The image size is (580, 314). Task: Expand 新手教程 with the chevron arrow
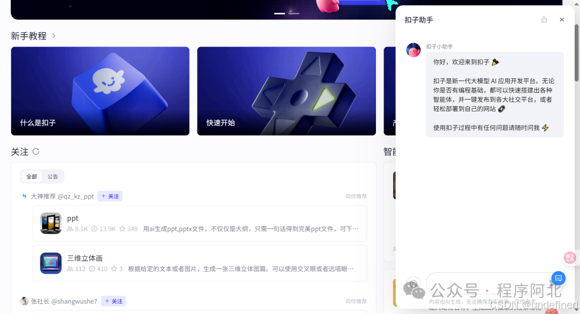click(x=54, y=36)
